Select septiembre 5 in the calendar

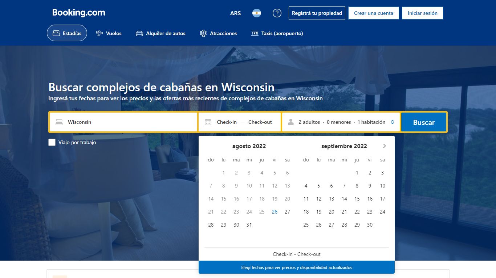coord(319,186)
